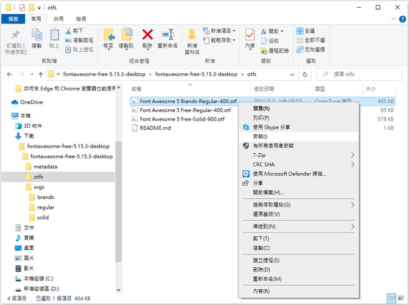Viewport: 409px width, 305px height.
Task: Sort by the 大小 Size column header
Action: pyautogui.click(x=380, y=89)
